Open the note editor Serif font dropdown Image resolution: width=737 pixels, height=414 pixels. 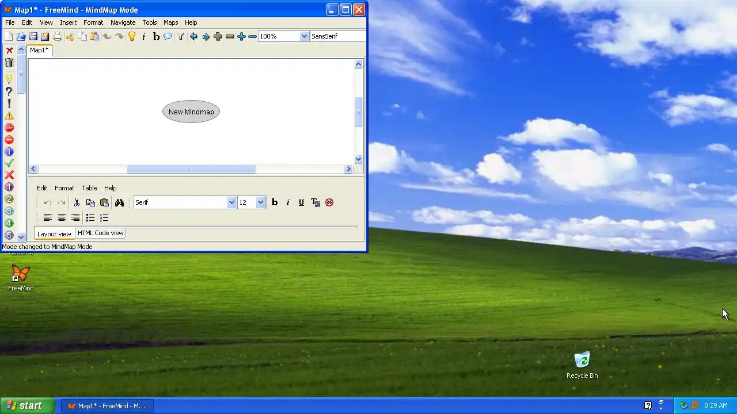point(231,202)
